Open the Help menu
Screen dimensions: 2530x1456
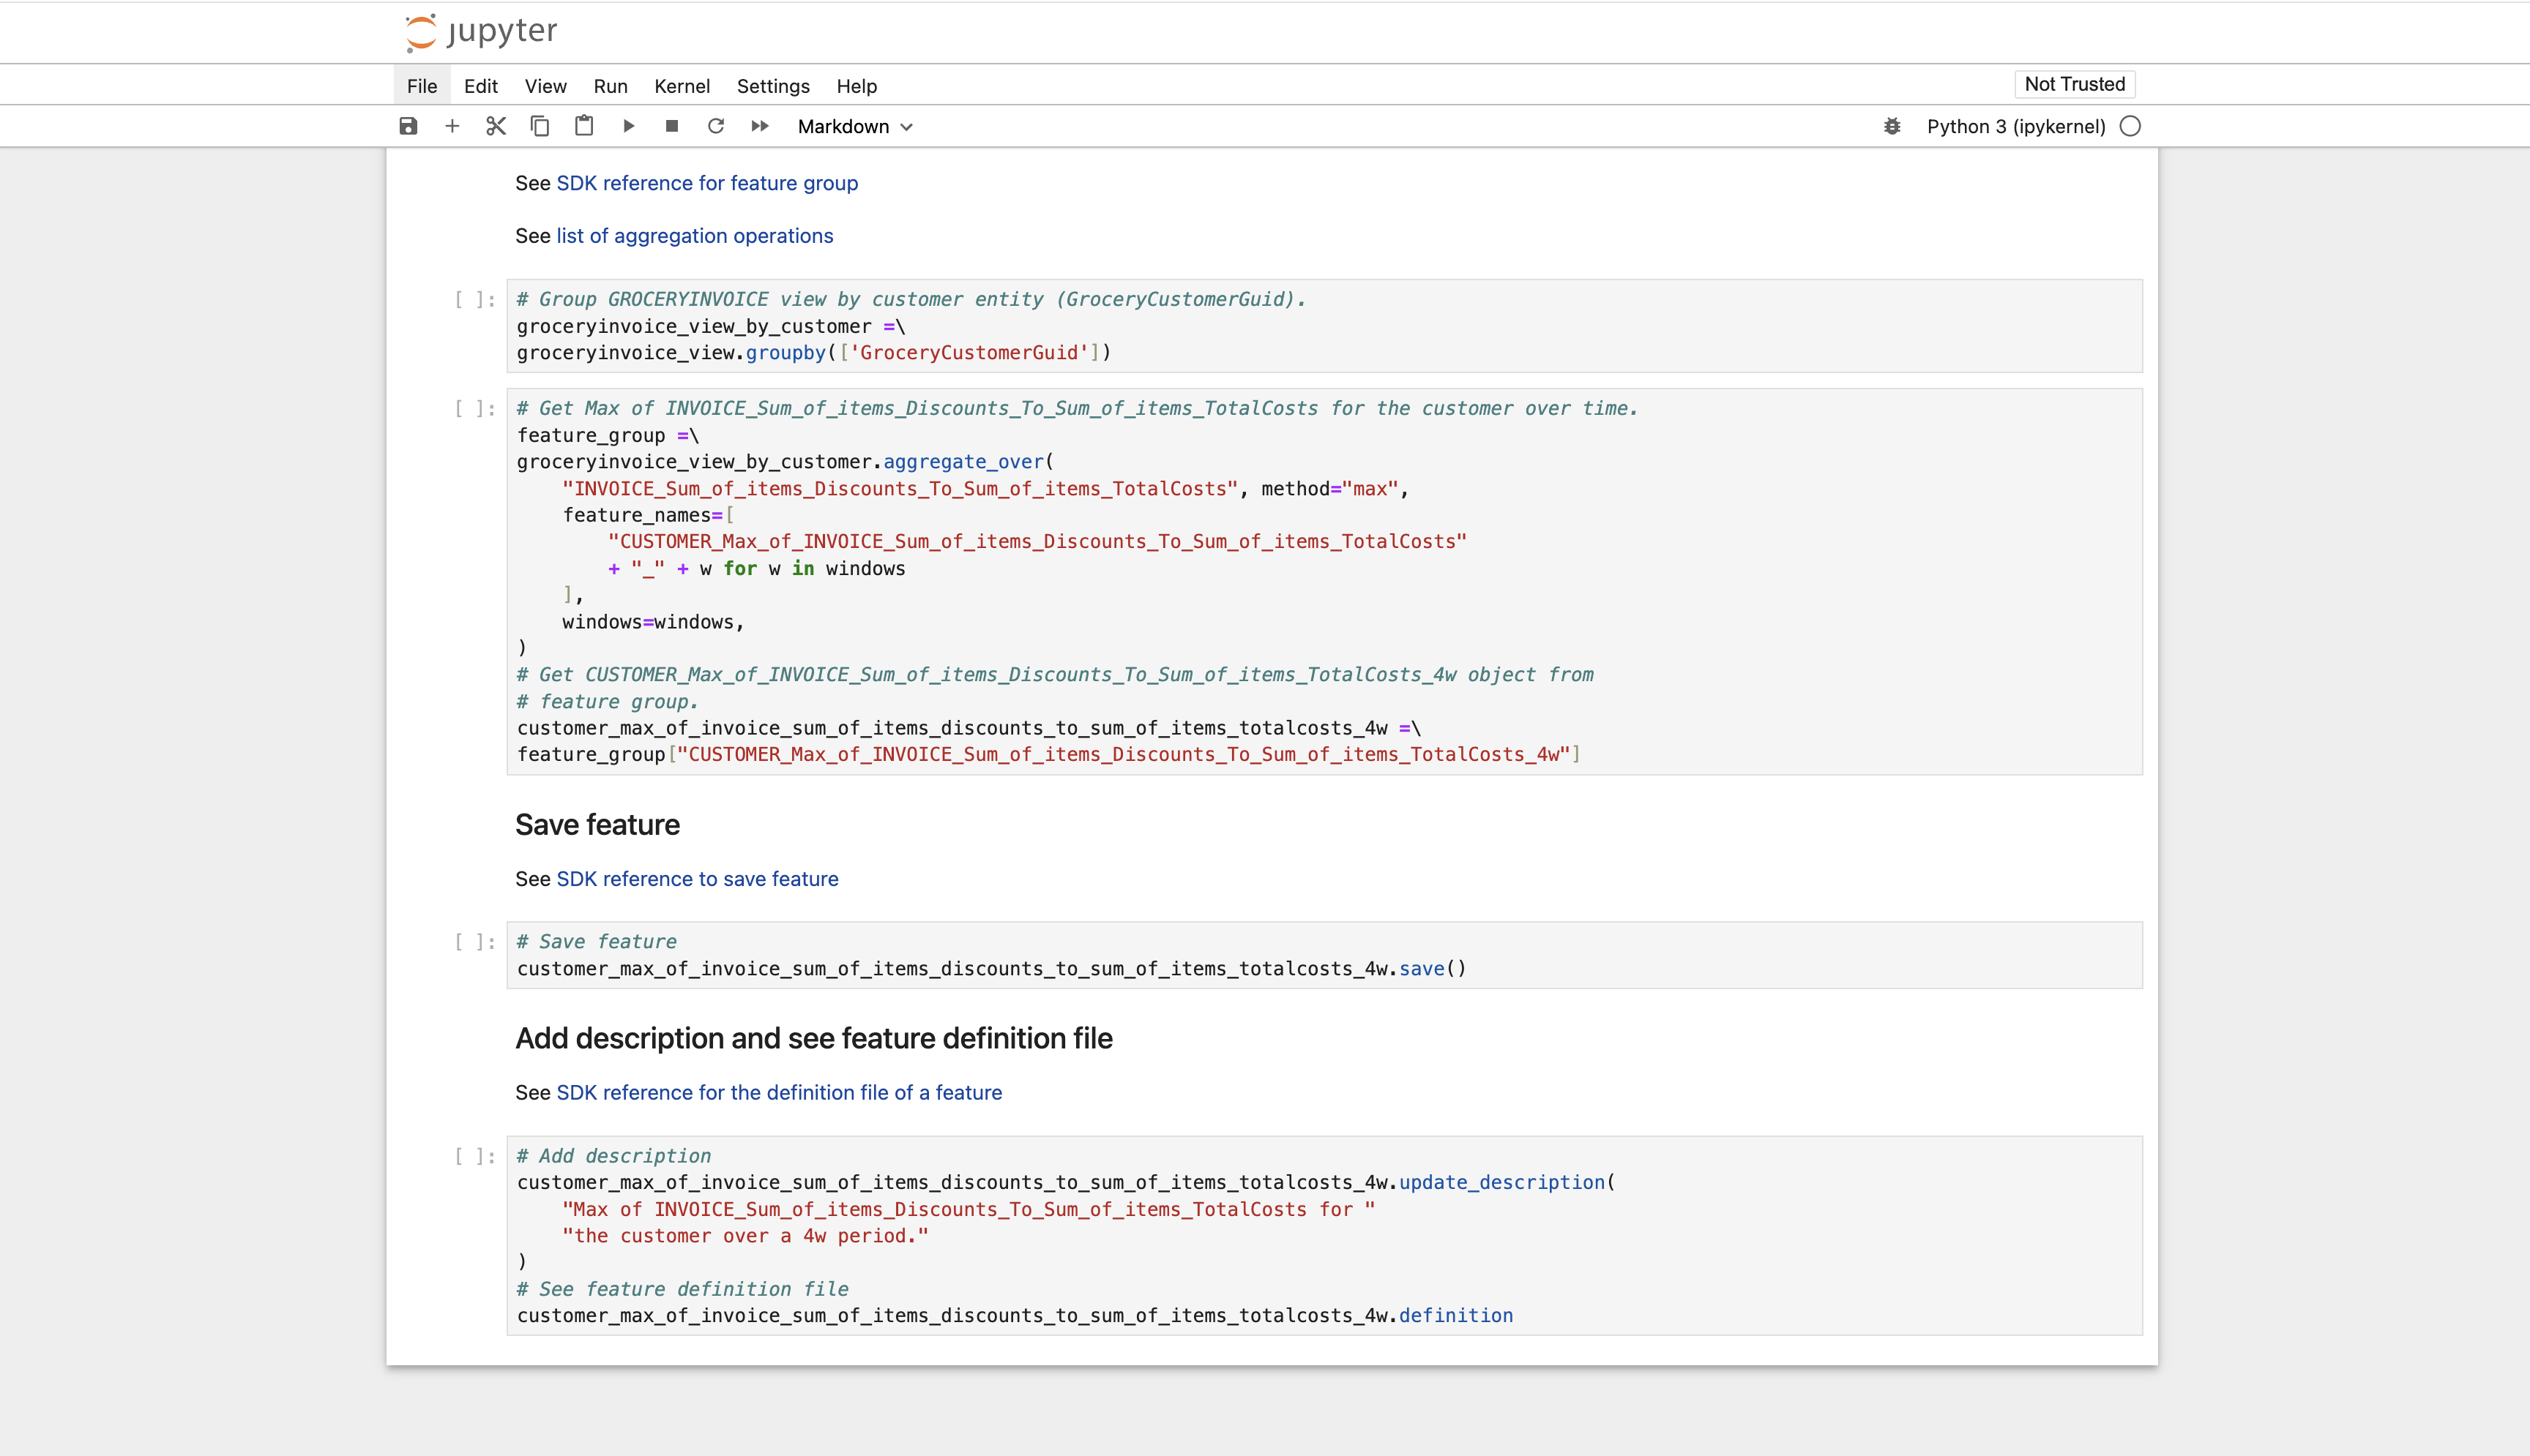857,86
